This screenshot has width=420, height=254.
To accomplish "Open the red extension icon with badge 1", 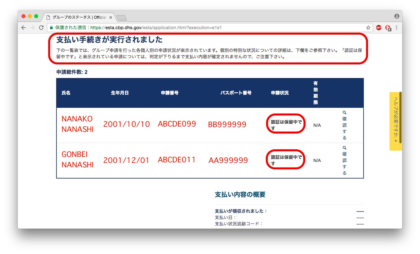I will [388, 28].
